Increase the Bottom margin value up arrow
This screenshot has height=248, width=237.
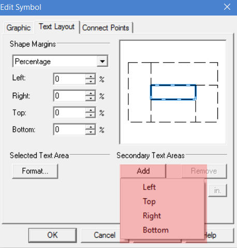pos(91,127)
